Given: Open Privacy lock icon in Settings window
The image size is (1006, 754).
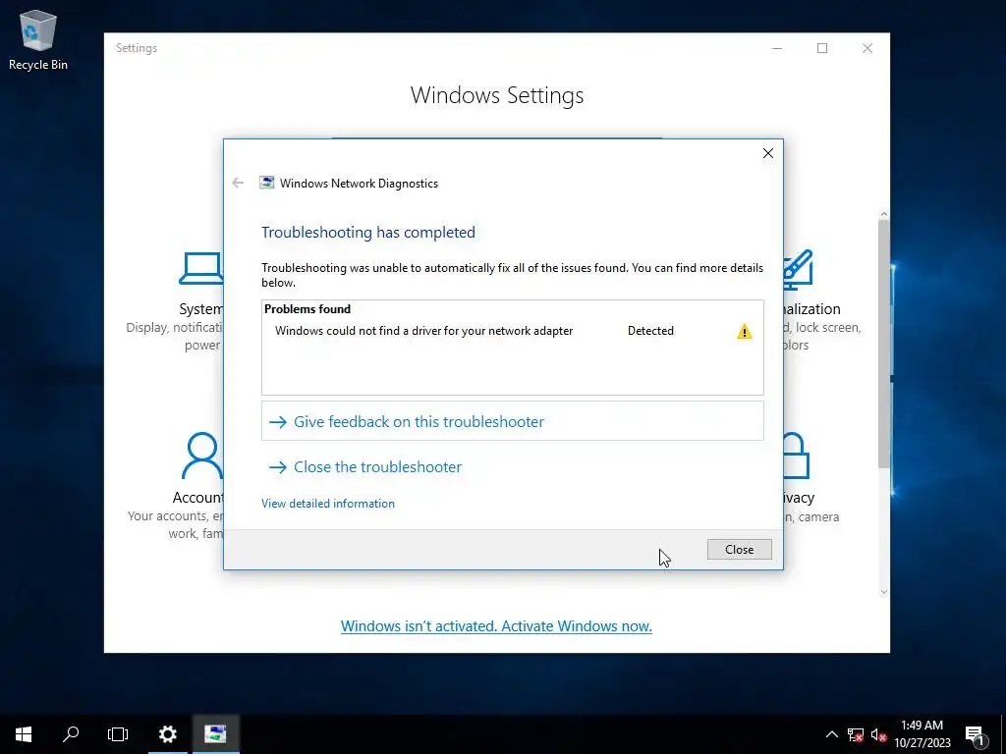Looking at the screenshot, I should coord(796,456).
